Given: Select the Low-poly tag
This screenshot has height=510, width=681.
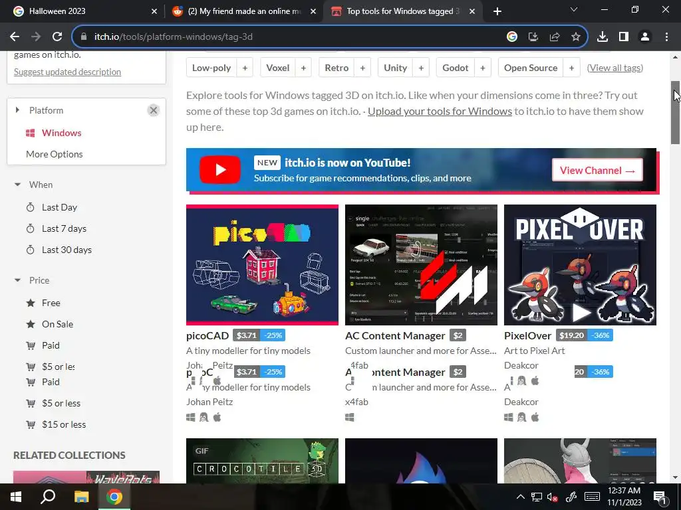Looking at the screenshot, I should [211, 68].
